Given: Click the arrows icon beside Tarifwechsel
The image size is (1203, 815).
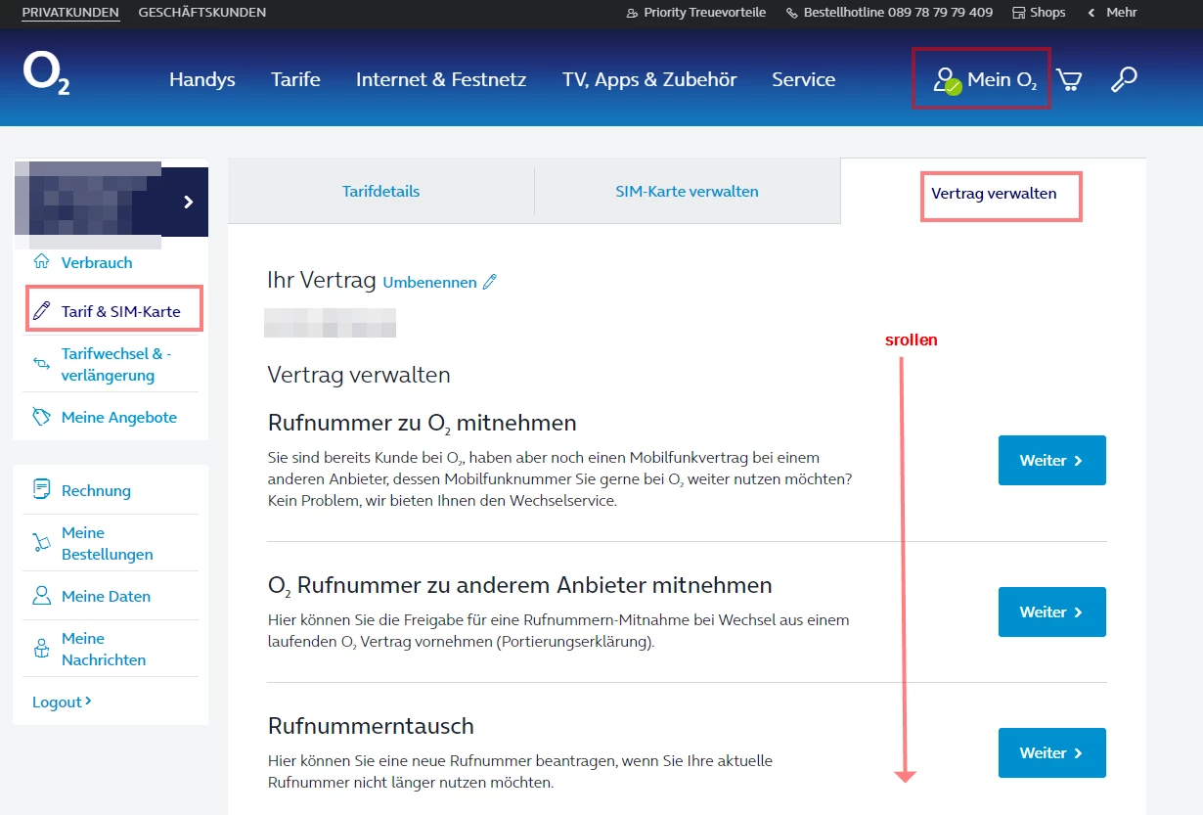Looking at the screenshot, I should click(x=41, y=363).
